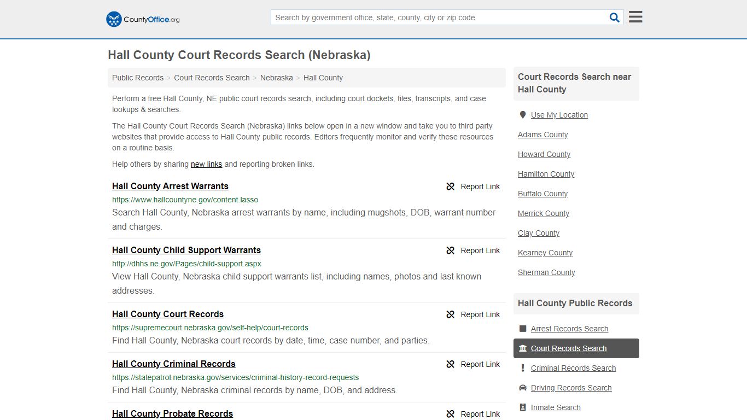The height and width of the screenshot is (420, 747).
Task: Select Arrest Records Search sidebar item
Action: 569,329
